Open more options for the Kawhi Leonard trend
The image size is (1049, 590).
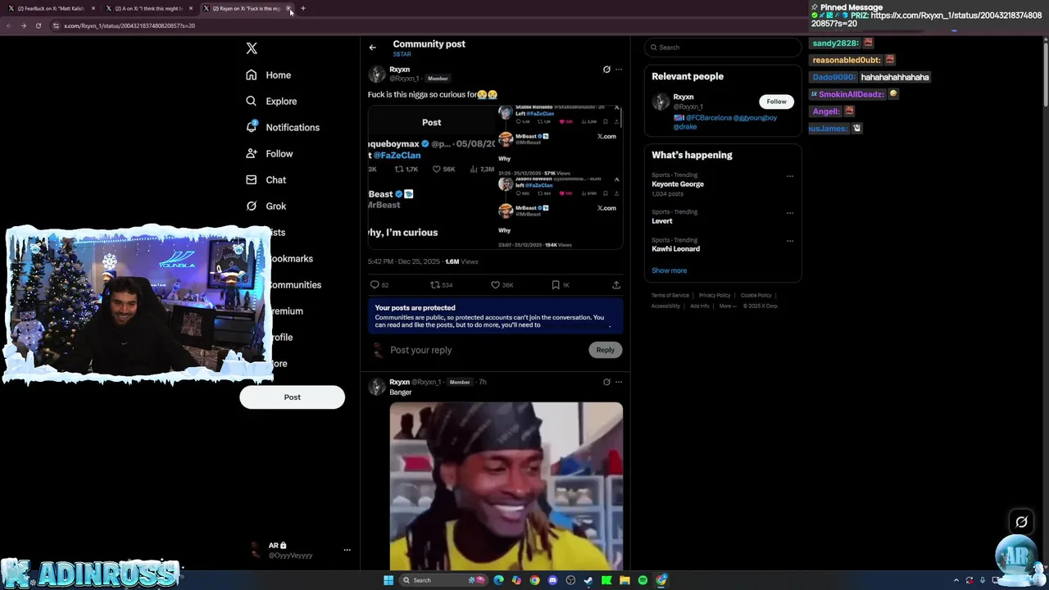click(x=790, y=241)
